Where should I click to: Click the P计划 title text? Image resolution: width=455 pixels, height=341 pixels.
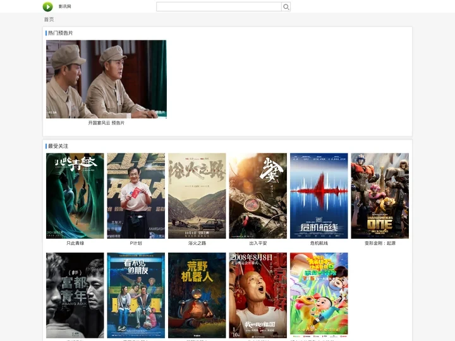tap(136, 243)
